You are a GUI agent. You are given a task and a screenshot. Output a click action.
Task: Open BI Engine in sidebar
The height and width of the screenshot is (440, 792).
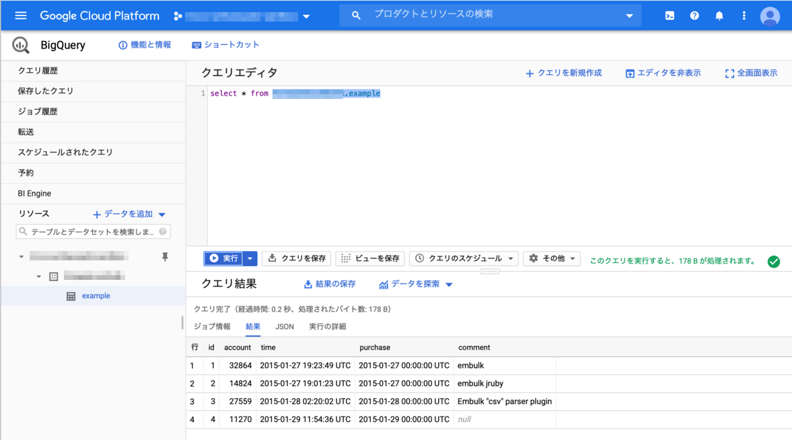94,194
